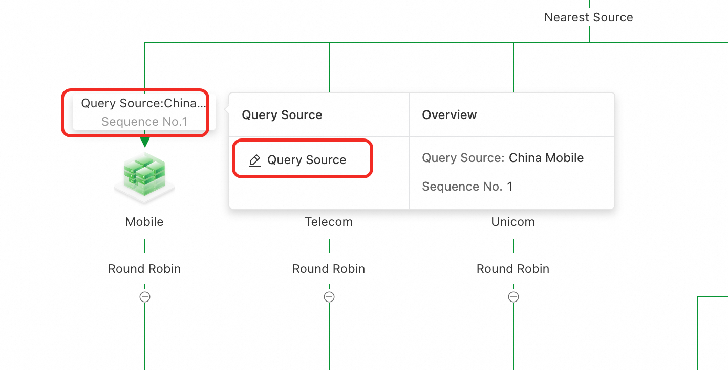The image size is (728, 370).
Task: Click Round Robin under the Mobile node
Action: click(144, 269)
